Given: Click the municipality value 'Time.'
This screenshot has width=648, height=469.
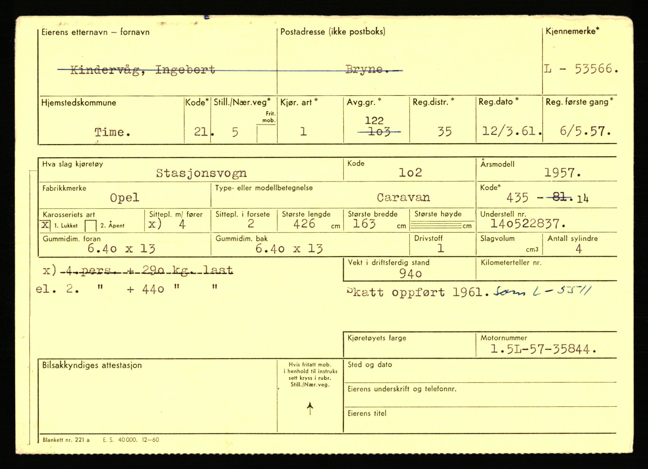Looking at the screenshot, I should [x=112, y=132].
